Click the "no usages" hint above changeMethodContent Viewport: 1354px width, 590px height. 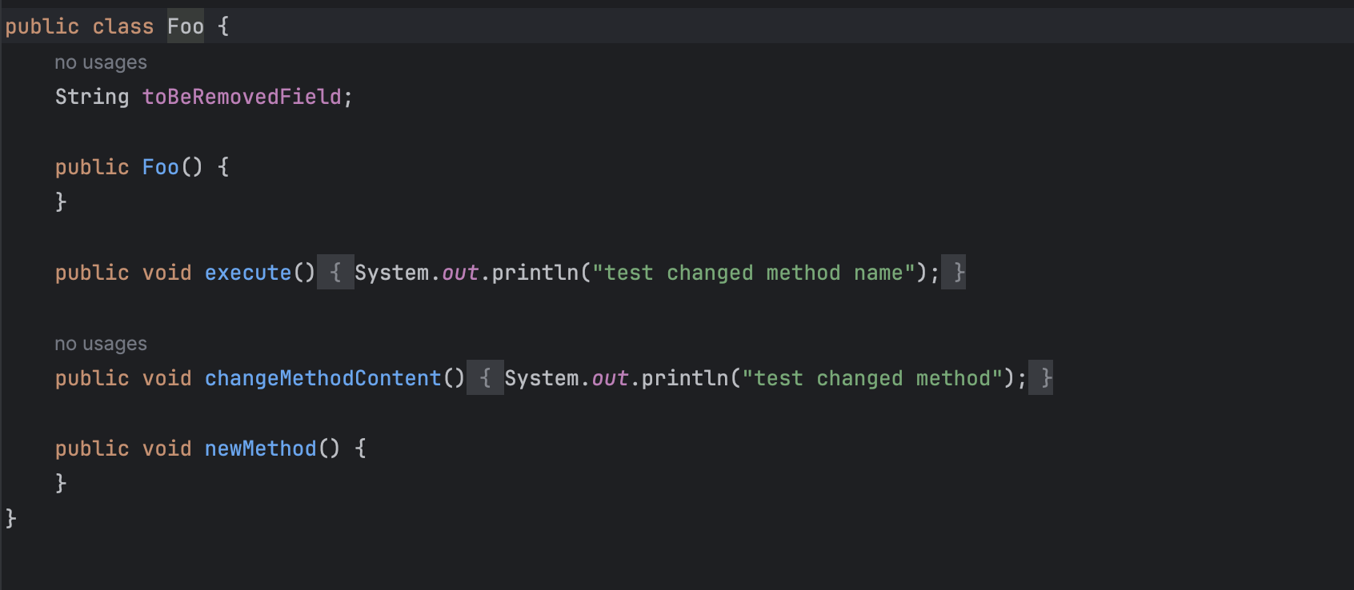[x=100, y=344]
